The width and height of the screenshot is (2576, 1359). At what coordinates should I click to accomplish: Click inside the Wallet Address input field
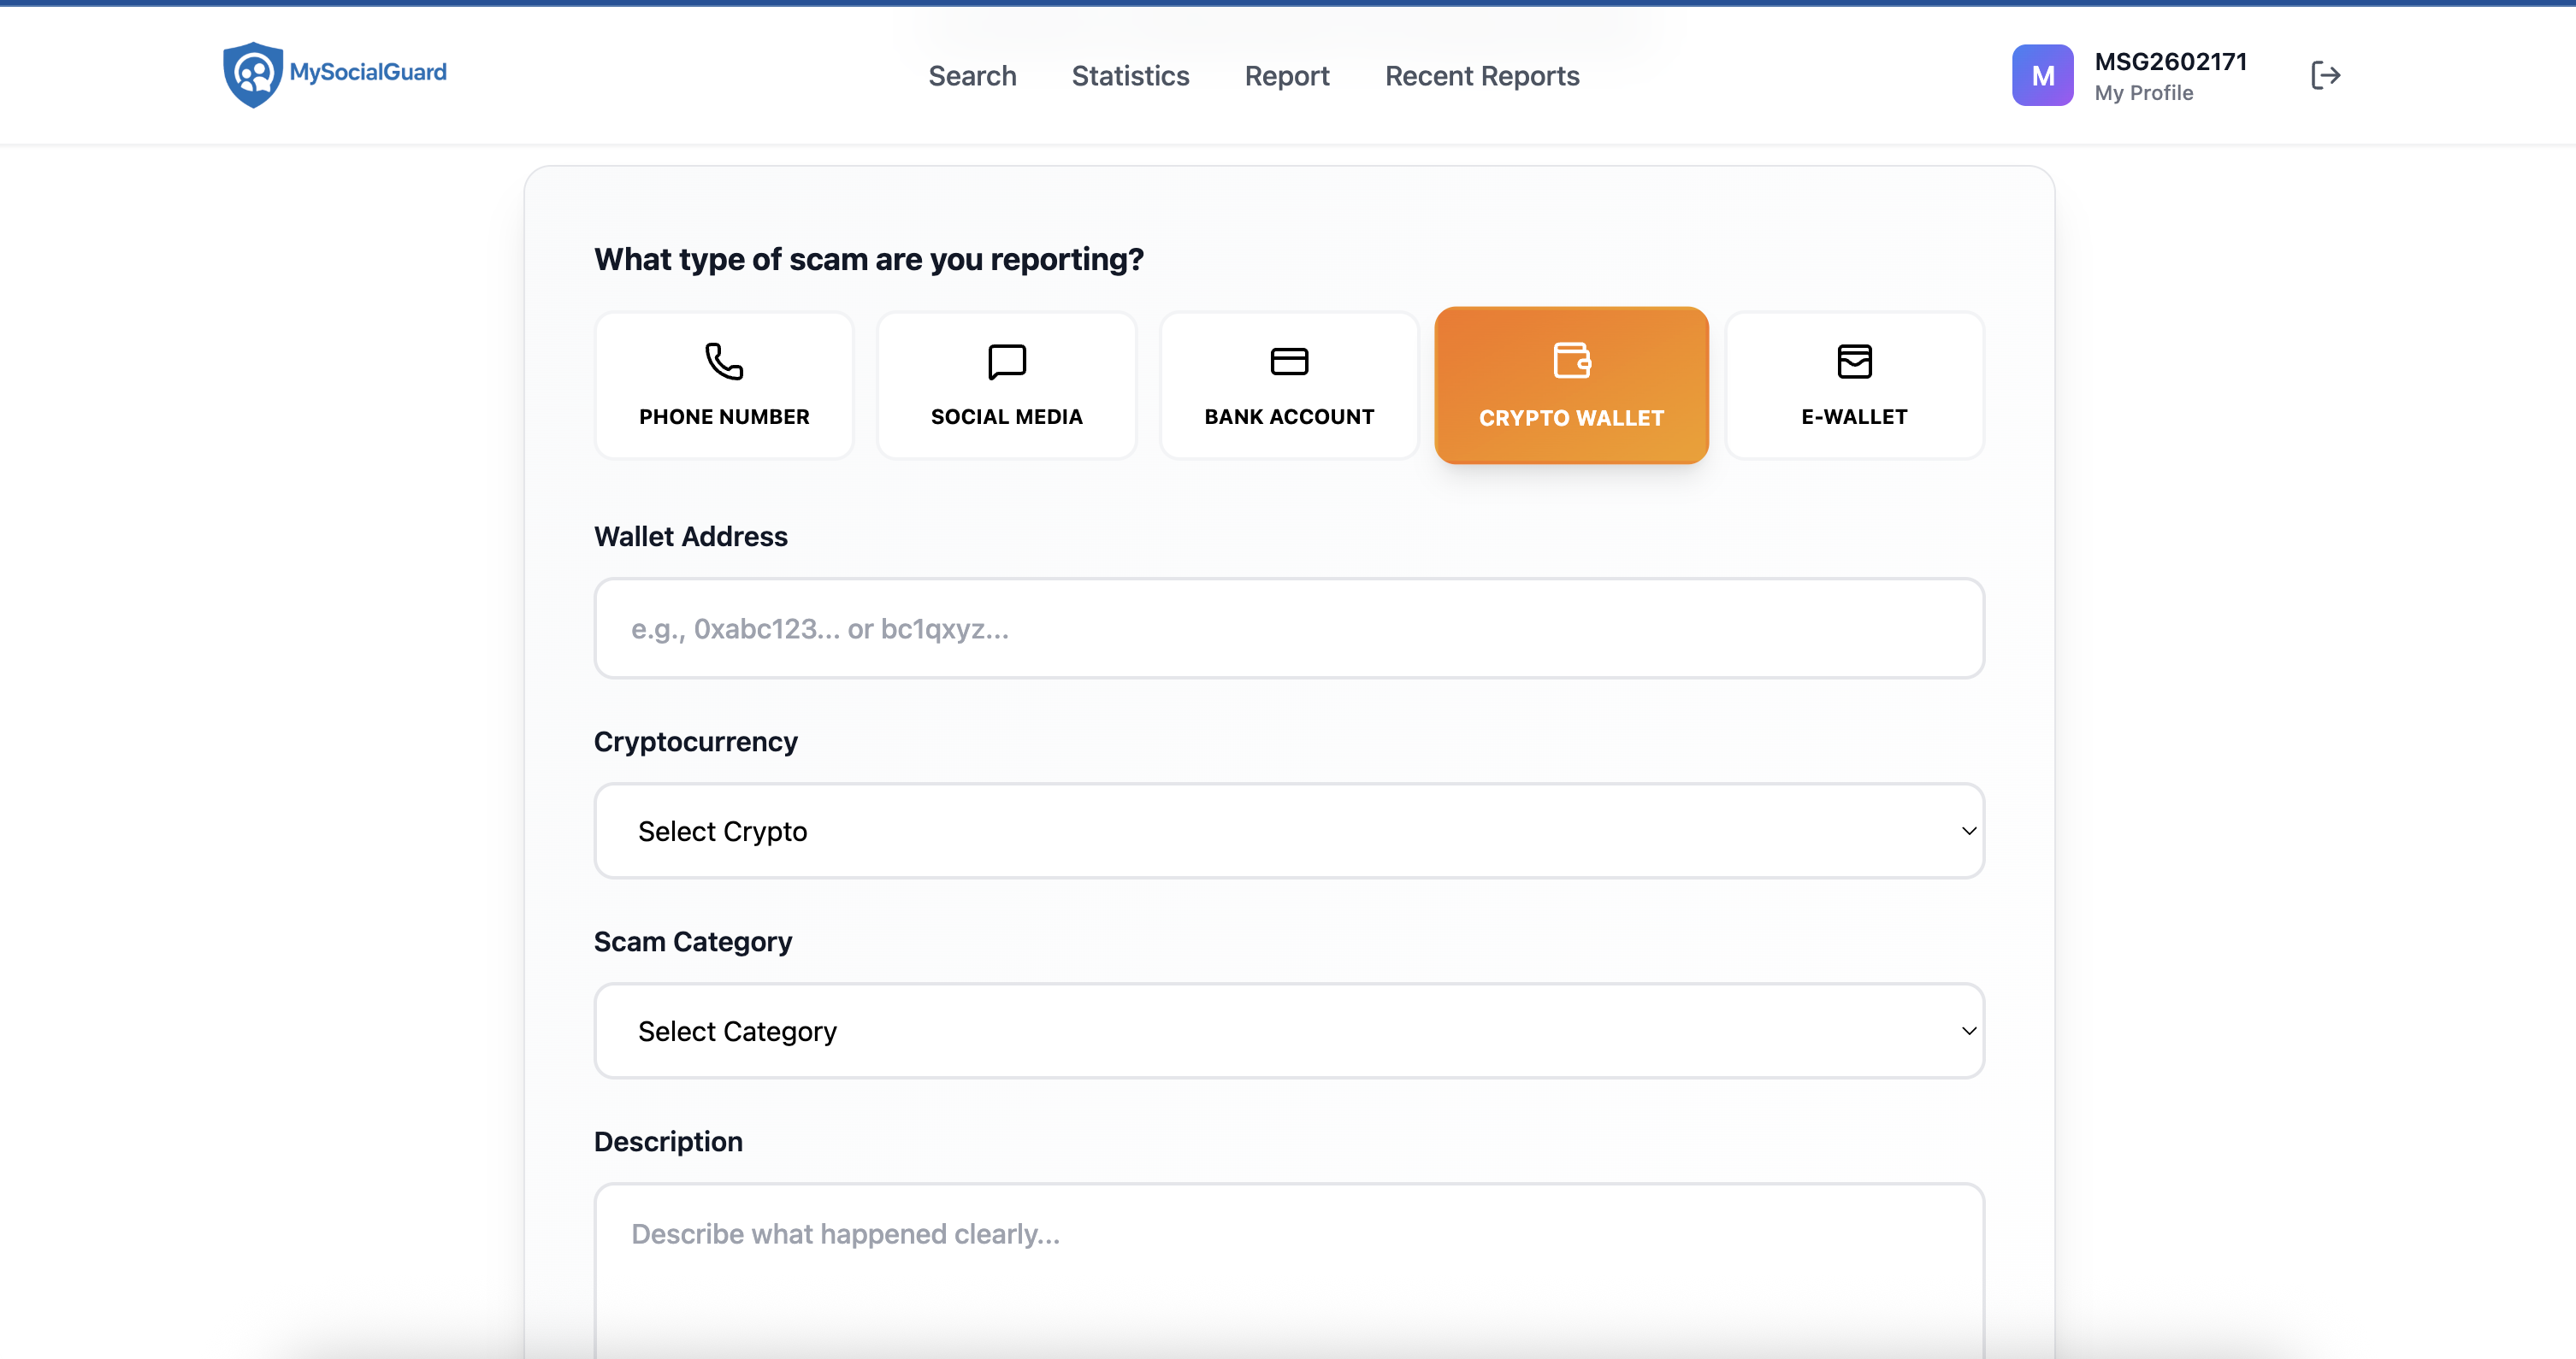(x=1289, y=627)
